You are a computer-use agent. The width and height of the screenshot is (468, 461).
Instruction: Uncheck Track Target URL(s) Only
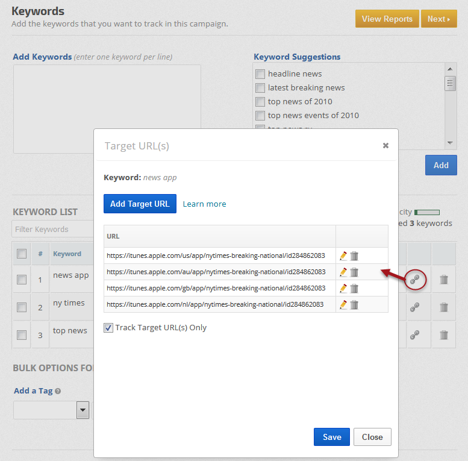click(x=108, y=328)
